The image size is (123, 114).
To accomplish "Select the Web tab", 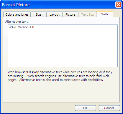I will pyautogui.click(x=105, y=14).
